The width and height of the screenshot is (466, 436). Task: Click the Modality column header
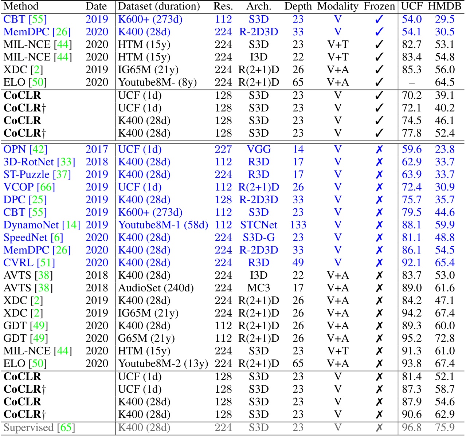tap(338, 7)
